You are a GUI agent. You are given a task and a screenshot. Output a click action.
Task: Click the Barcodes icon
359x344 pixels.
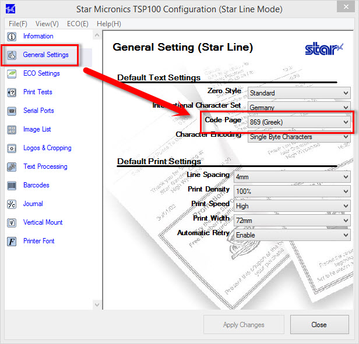[12, 186]
